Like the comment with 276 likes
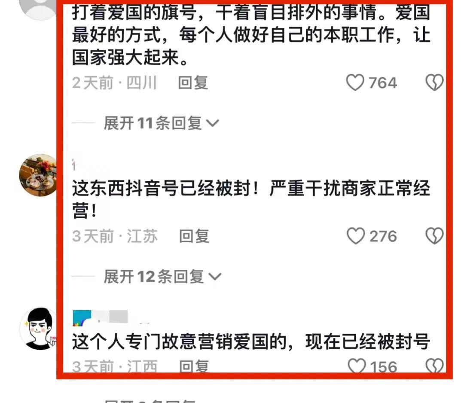The height and width of the screenshot is (403, 464). pyautogui.click(x=355, y=236)
